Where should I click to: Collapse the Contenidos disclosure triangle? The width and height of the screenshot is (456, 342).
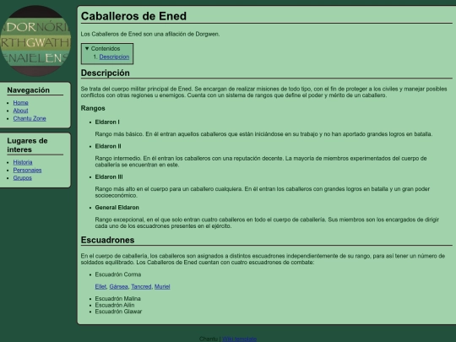pyautogui.click(x=87, y=49)
